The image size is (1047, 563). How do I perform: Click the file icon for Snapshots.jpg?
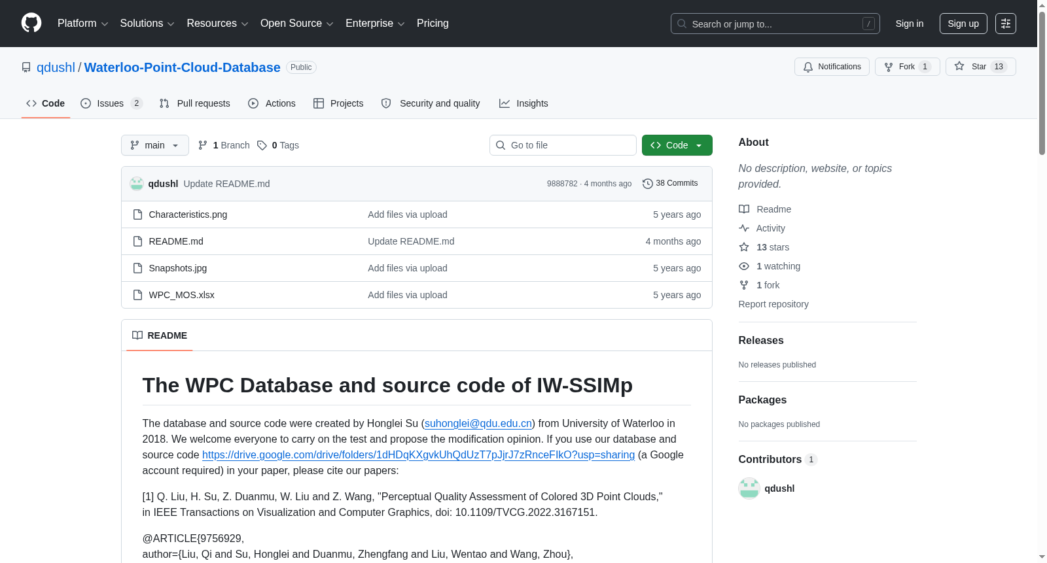137,268
